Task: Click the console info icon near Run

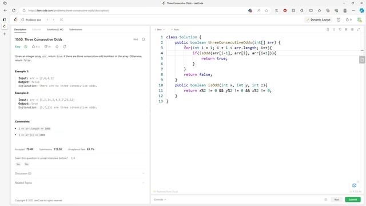Action: coord(325,200)
